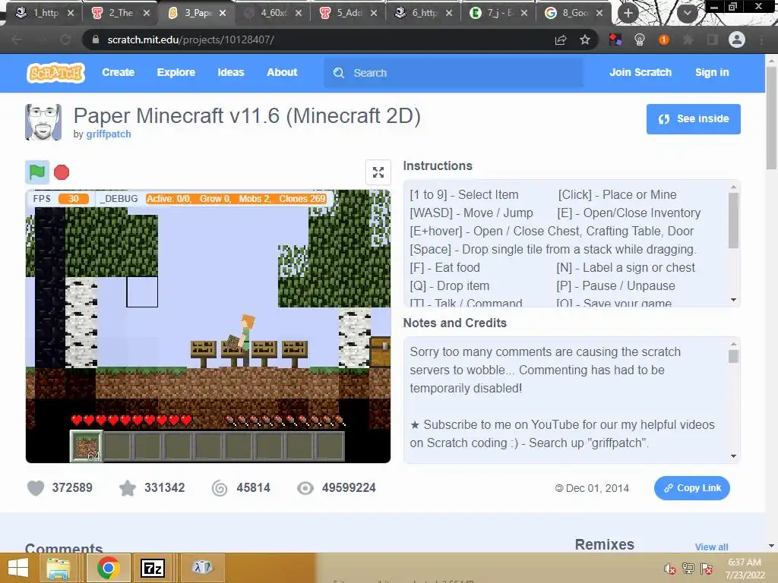Switch to the 2_The tab
778x583 pixels.
coord(121,13)
